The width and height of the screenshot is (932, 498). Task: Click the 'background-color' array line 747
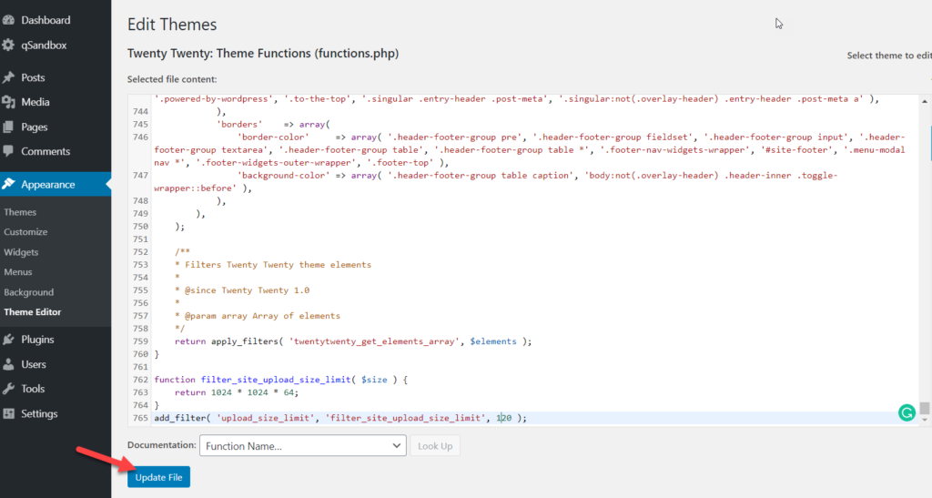[496, 182]
